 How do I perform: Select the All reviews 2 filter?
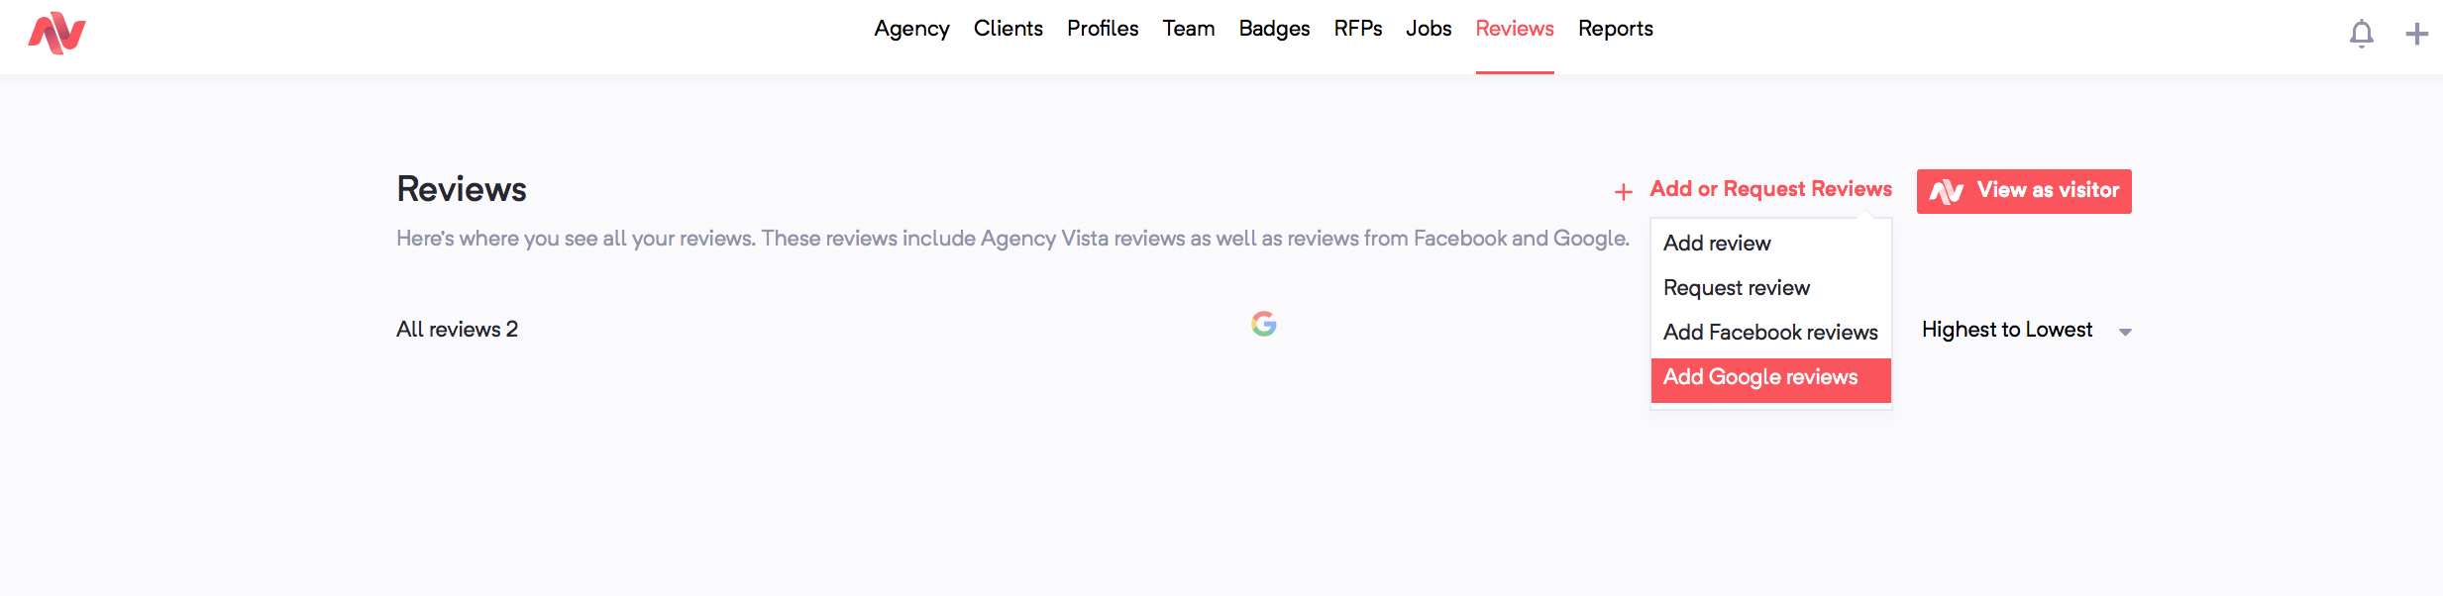click(x=457, y=330)
